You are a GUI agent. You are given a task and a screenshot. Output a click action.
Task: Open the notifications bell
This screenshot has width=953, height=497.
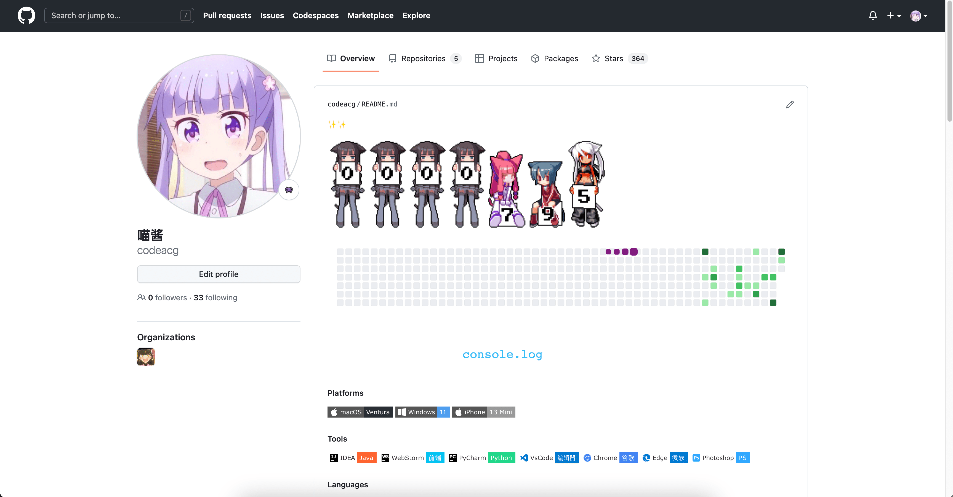pyautogui.click(x=873, y=15)
